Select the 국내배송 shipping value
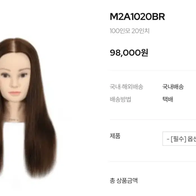 point(173,87)
